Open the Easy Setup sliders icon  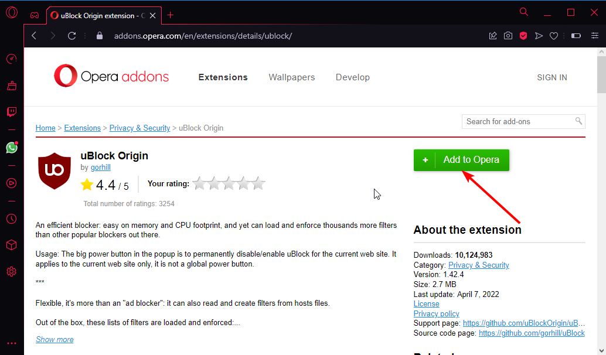coord(595,36)
